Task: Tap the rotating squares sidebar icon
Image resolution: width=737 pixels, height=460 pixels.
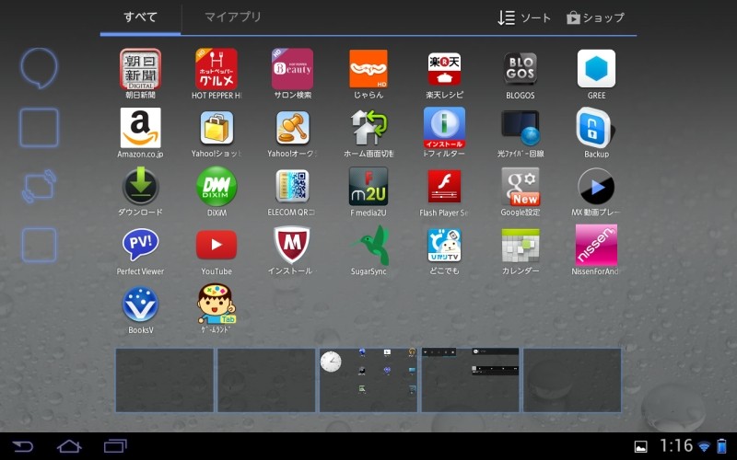Action: [39, 187]
